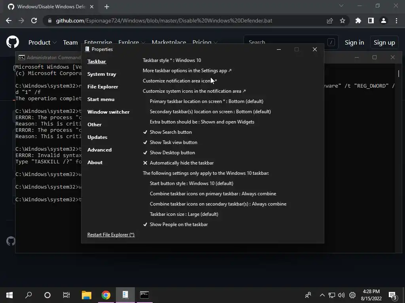This screenshot has width=405, height=303.
Task: Change Start button style option
Action: click(191, 183)
